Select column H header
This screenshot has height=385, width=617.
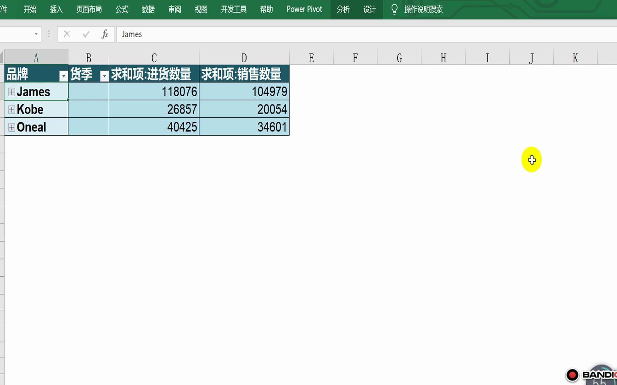point(443,58)
